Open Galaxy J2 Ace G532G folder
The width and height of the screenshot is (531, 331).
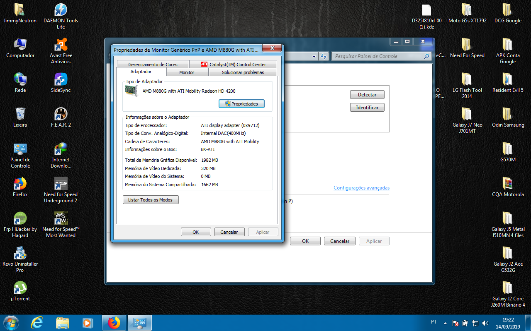point(508,259)
